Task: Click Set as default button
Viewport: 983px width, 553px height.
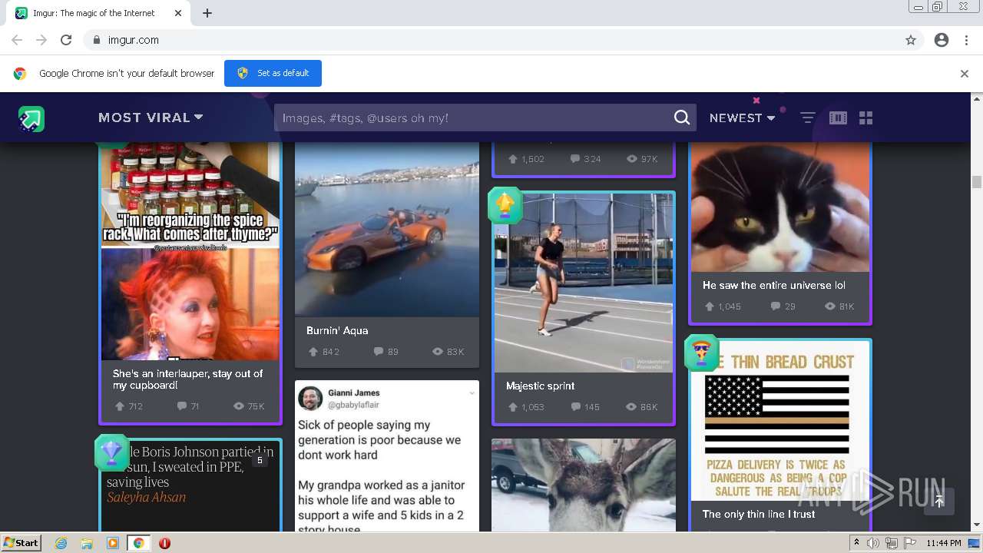Action: click(x=273, y=73)
